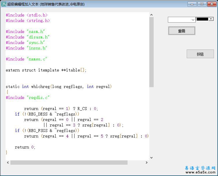The width and height of the screenshot is (218, 176).
Task: Click the horizontal scrollbar right arrow
Action: point(146,162)
